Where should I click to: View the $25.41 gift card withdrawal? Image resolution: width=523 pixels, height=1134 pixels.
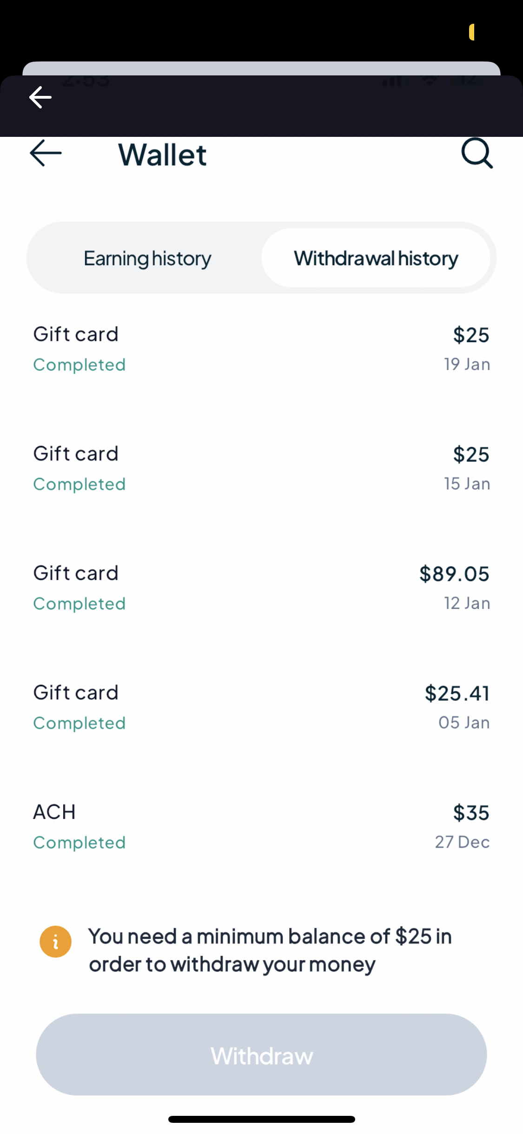(x=261, y=707)
